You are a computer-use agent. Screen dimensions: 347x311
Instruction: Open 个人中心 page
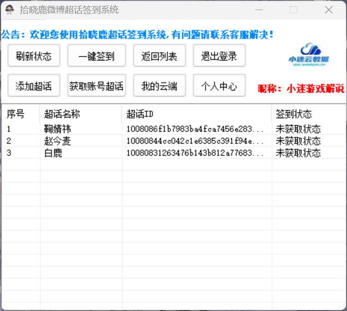tap(219, 86)
